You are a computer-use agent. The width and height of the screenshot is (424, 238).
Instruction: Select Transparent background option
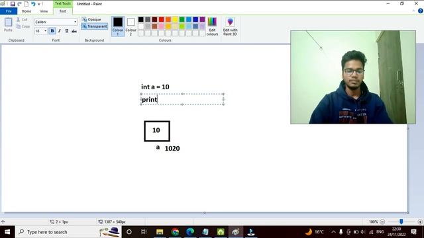[x=94, y=26]
